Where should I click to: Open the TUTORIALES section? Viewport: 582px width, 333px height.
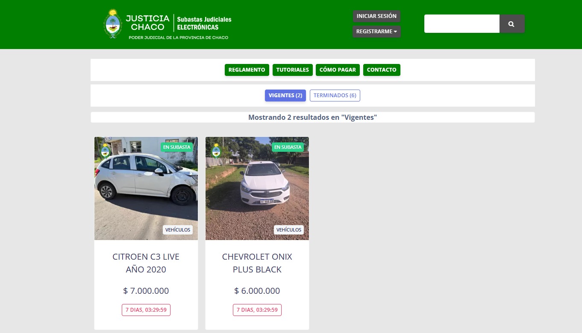click(x=292, y=69)
